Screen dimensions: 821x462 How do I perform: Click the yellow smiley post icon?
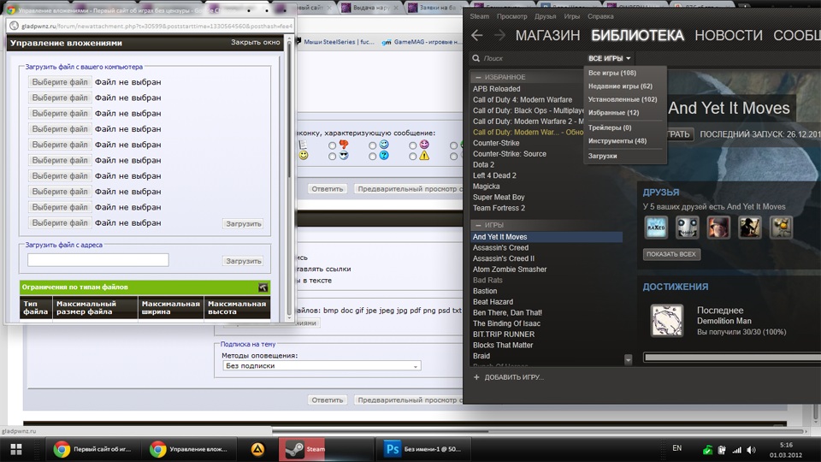[x=303, y=156]
